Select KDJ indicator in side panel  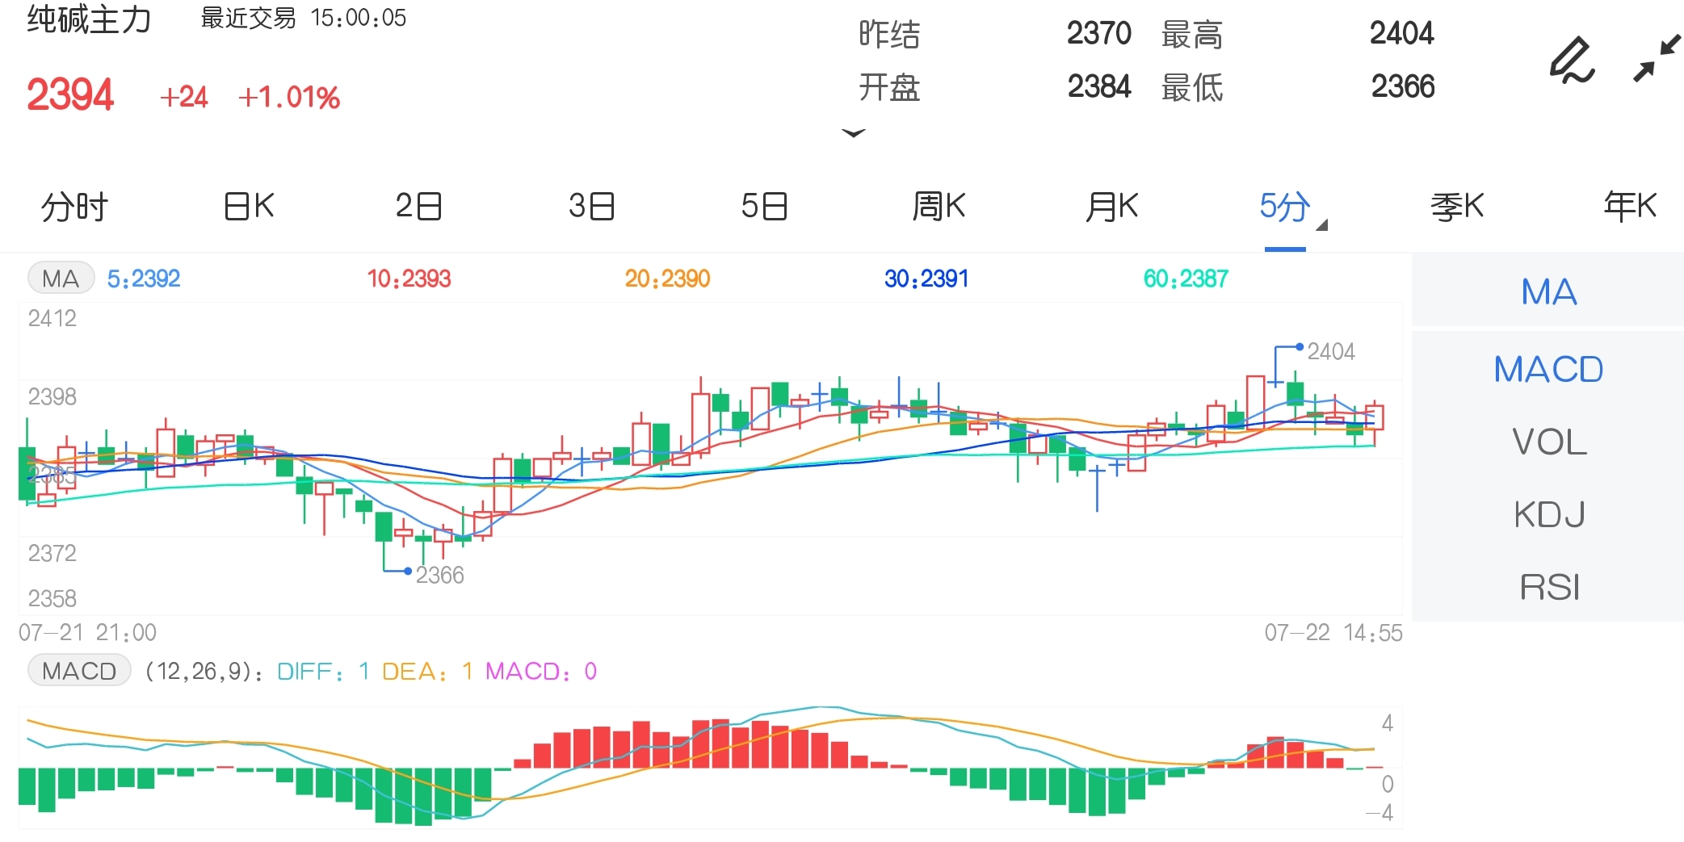(x=1548, y=514)
